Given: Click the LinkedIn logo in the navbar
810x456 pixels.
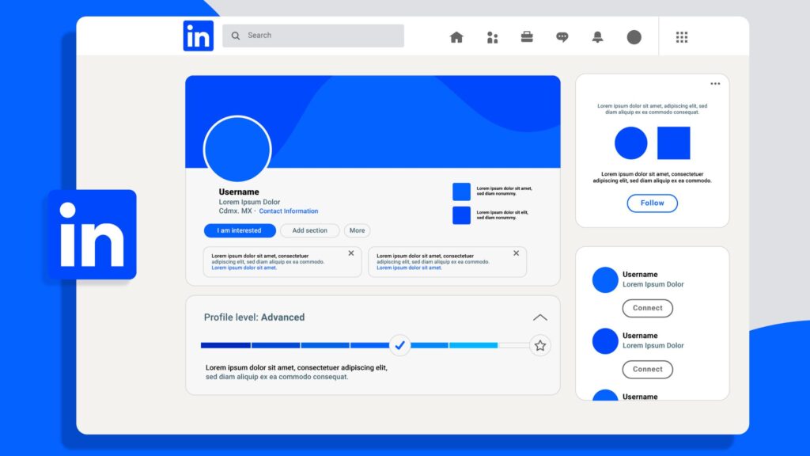Looking at the screenshot, I should pyautogui.click(x=198, y=36).
